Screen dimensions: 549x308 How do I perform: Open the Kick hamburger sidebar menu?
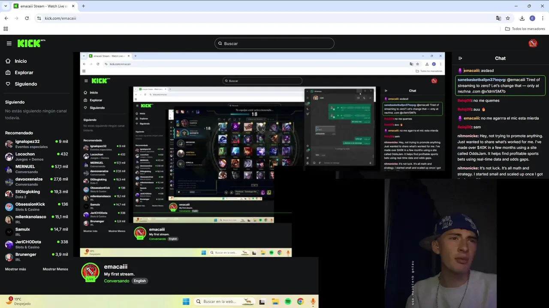(x=9, y=43)
